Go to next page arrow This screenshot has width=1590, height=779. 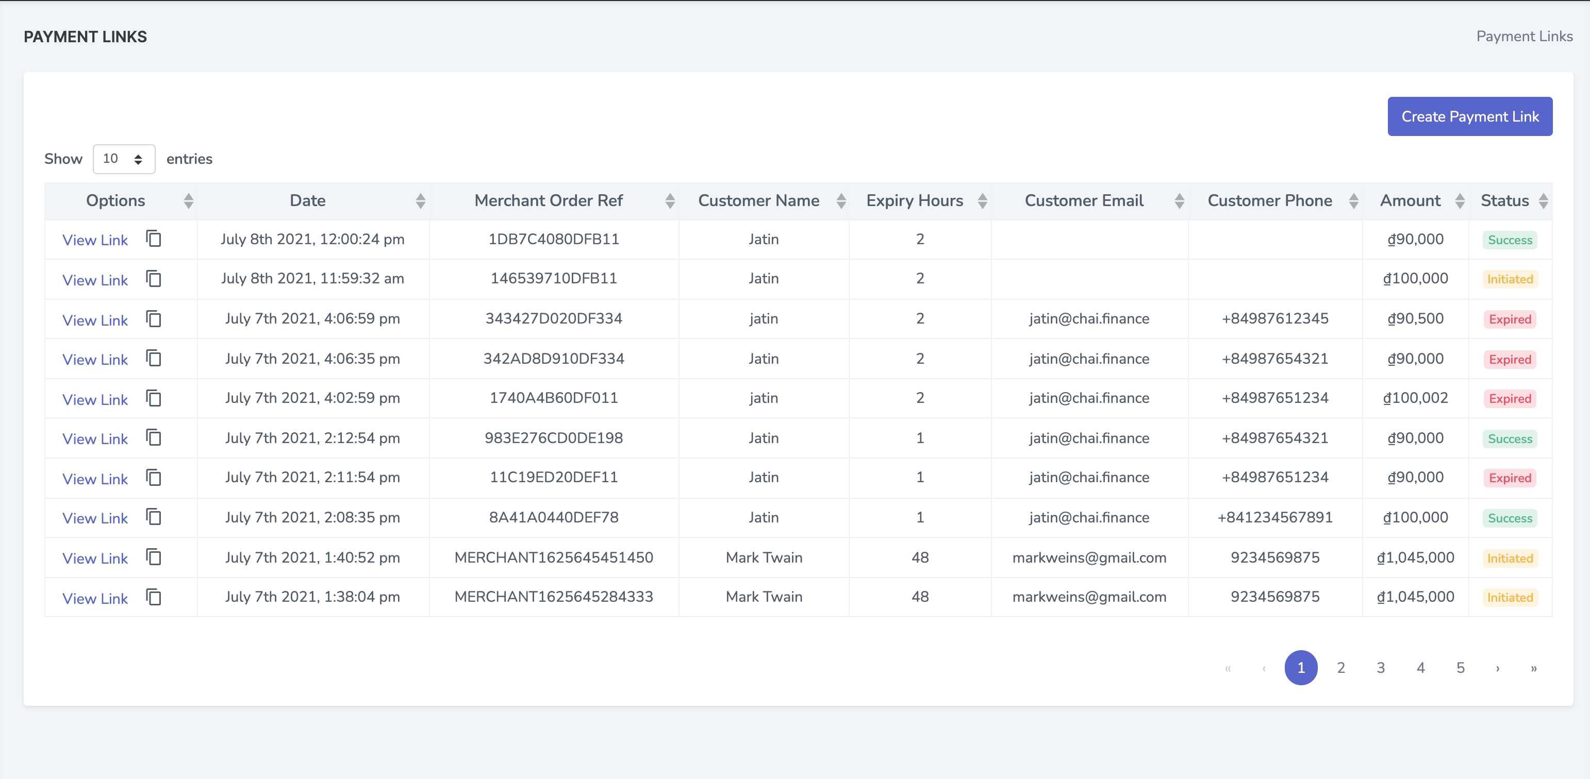[x=1497, y=668]
